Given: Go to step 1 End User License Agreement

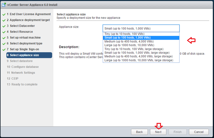Looking at the screenshot, I should pos(29,14).
